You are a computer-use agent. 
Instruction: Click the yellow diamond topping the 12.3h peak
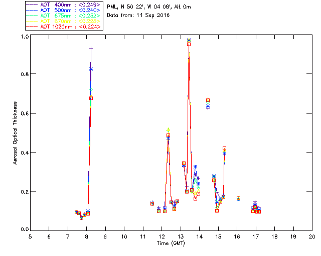168,130
